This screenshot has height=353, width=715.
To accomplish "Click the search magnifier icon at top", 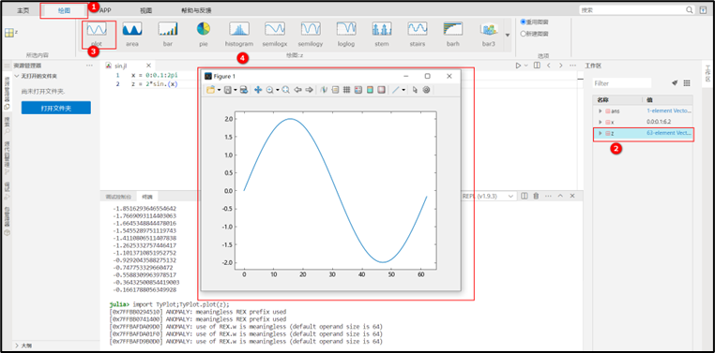I will point(690,10).
